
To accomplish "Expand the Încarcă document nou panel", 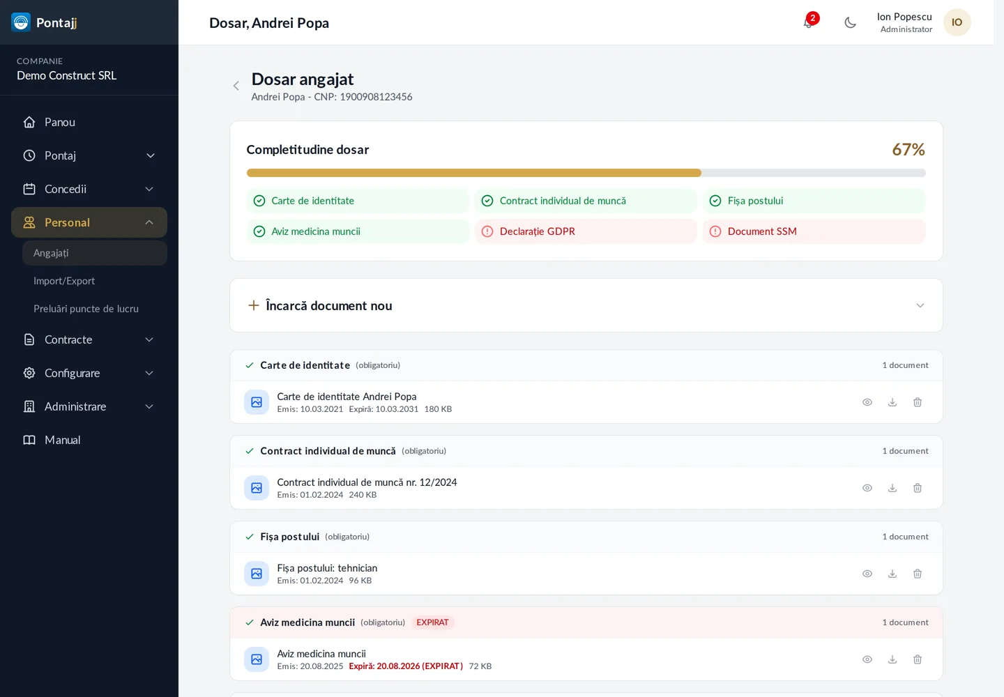I will pos(586,305).
